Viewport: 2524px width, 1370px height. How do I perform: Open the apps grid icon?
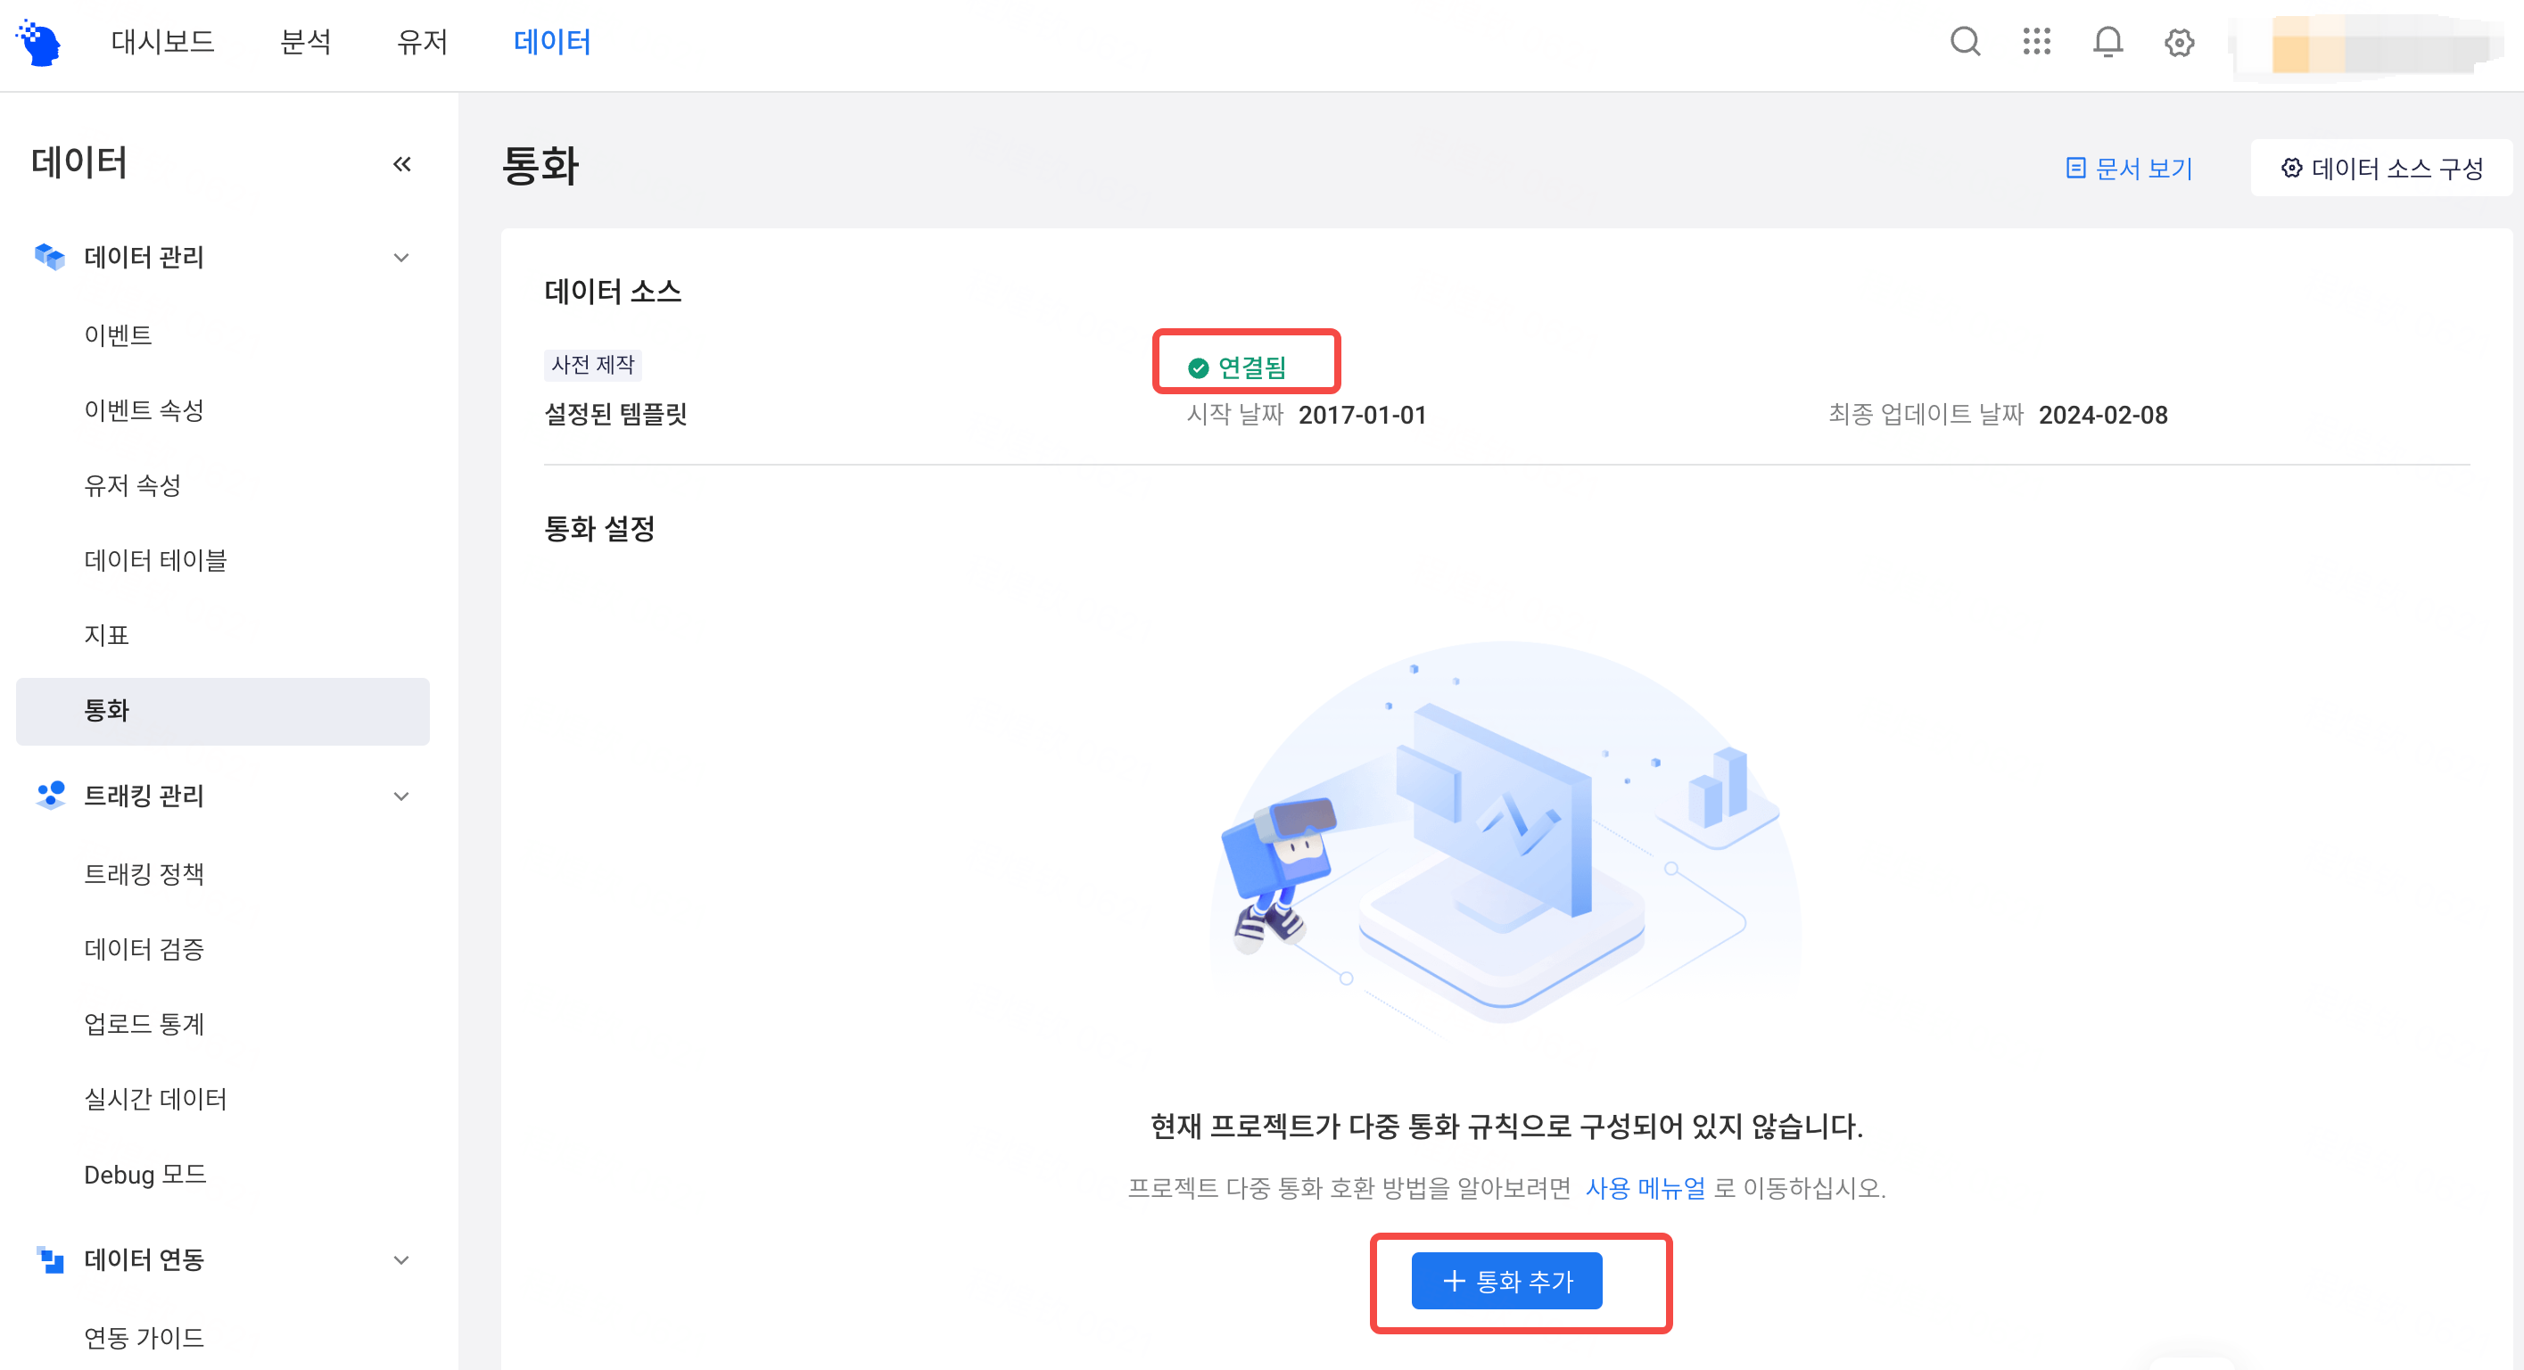coord(2036,42)
